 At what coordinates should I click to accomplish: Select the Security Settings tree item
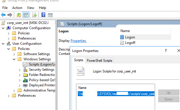click(42, 70)
